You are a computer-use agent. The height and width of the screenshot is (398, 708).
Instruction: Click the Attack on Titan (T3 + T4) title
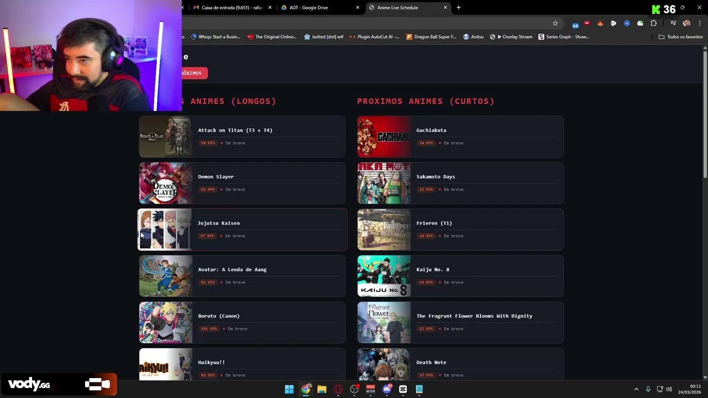click(x=235, y=130)
